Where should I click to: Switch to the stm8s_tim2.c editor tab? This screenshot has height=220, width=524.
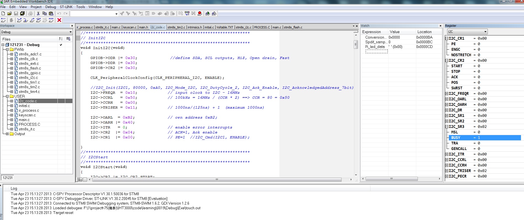point(176,27)
